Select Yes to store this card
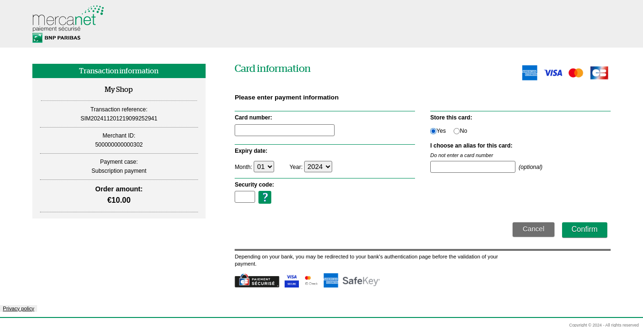643x327 pixels. click(x=433, y=131)
